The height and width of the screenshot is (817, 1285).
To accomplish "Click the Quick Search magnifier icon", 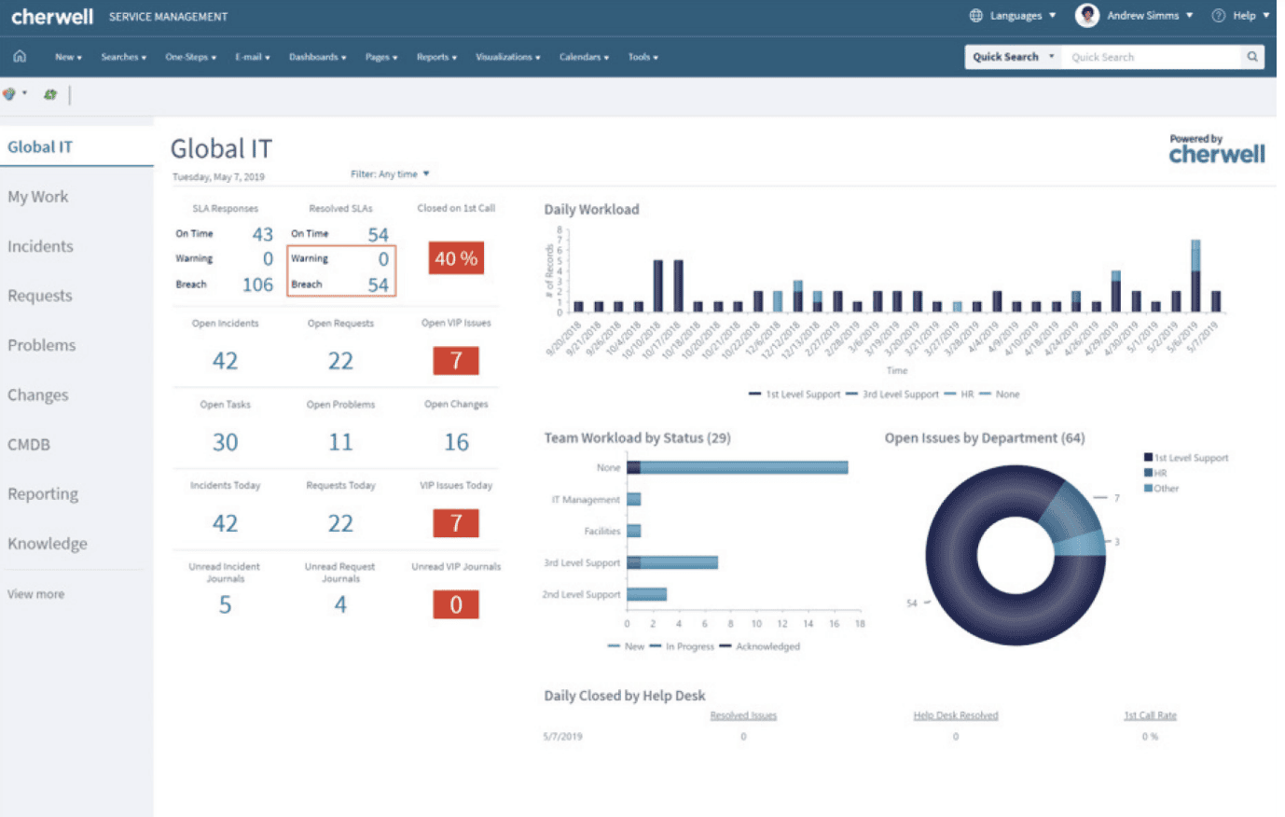I will (x=1252, y=57).
